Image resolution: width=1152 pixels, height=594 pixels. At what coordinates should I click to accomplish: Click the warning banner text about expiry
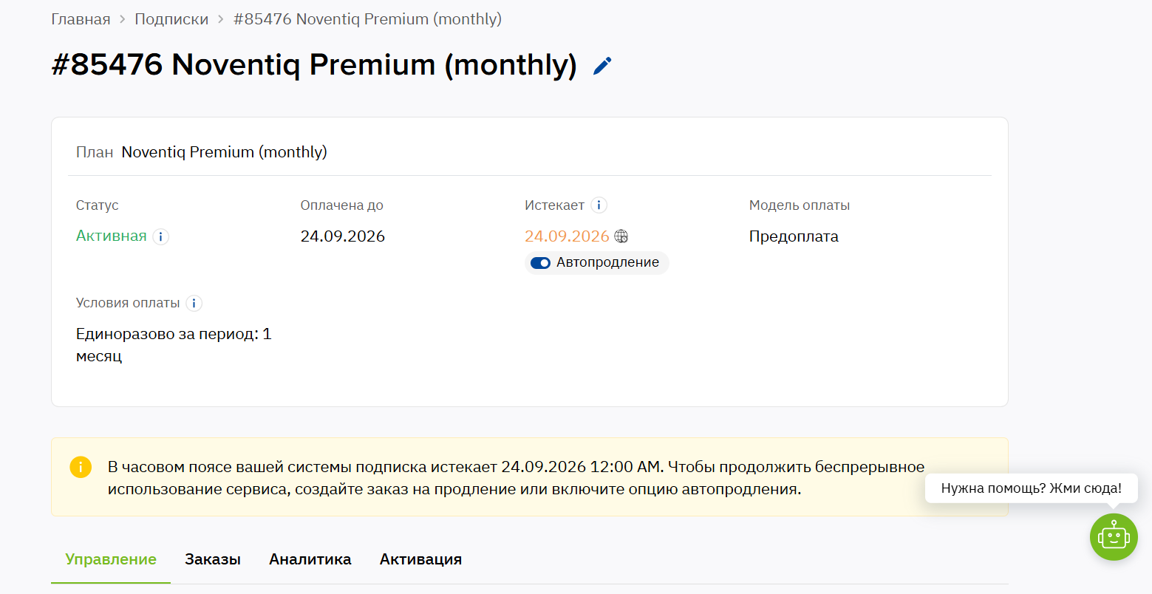click(516, 478)
